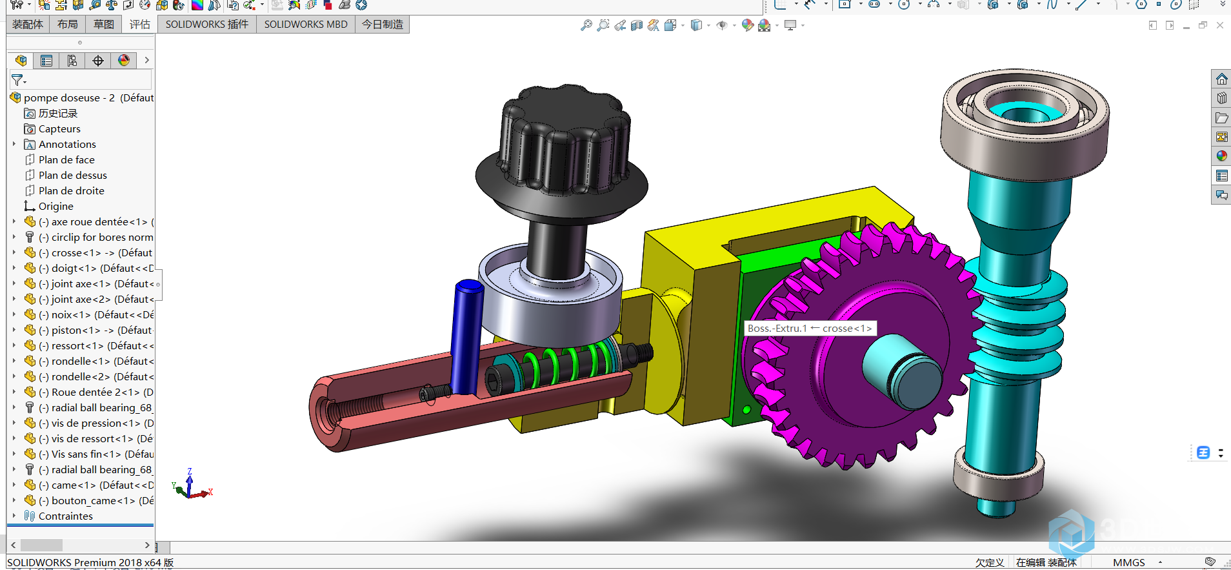Screen dimensions: 1231x570
Task: Select Plan de face plane
Action: [60, 159]
